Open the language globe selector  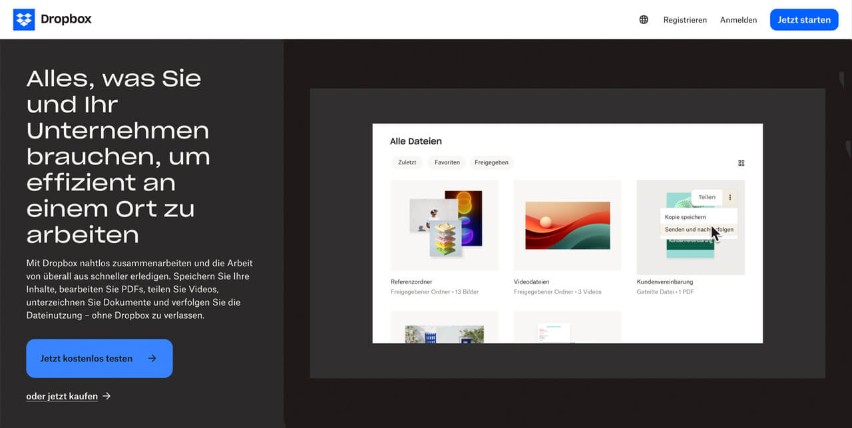(644, 20)
